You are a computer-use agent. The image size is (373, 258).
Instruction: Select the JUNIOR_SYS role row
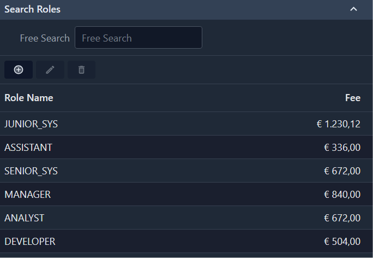[31, 124]
